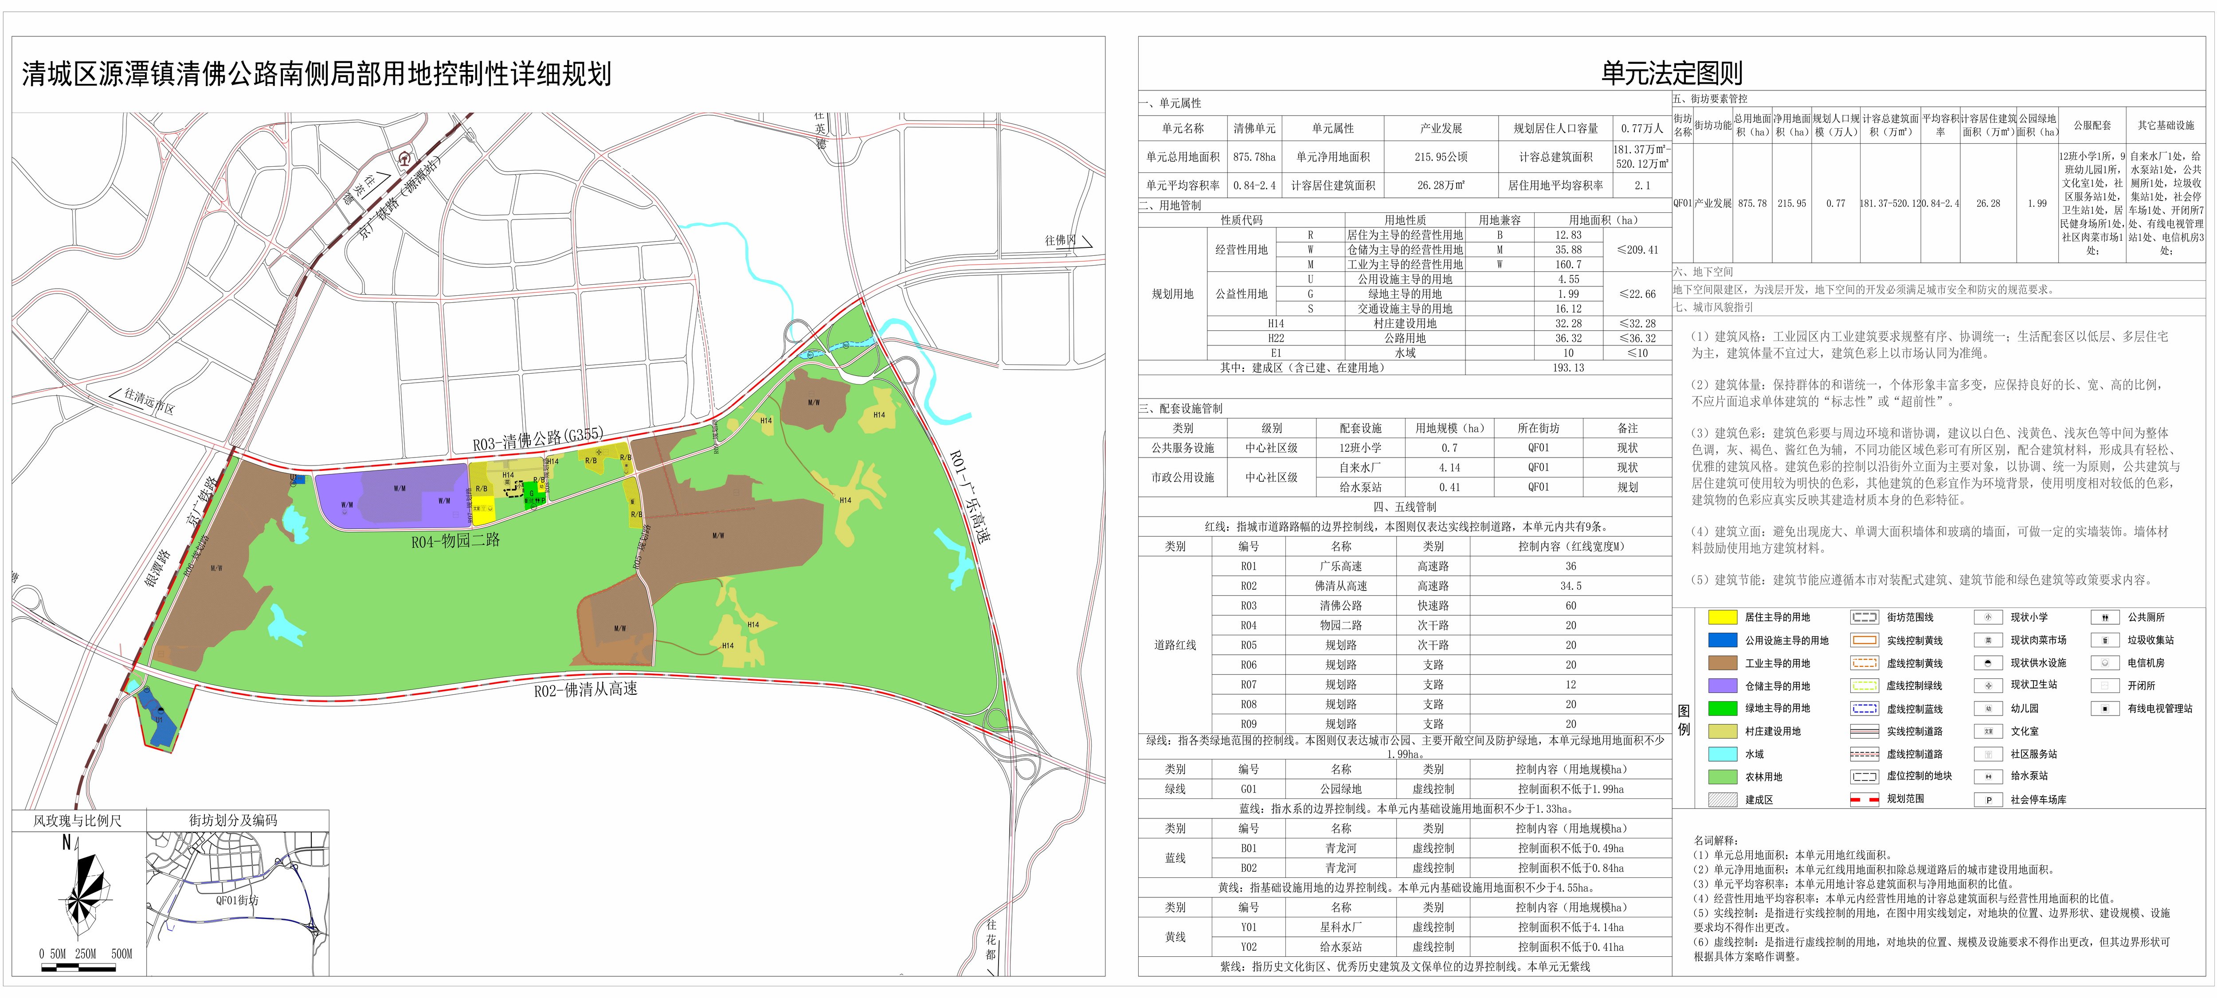2217x998 pixels.
Task: Click the 0.77万人 population cell
Action: (1641, 128)
